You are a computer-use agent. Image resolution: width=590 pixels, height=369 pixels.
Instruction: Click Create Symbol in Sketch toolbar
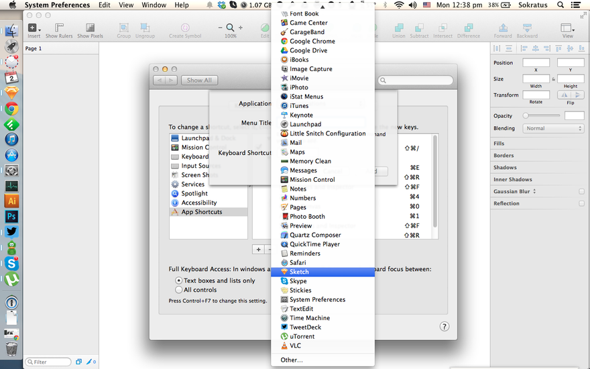[x=185, y=30]
